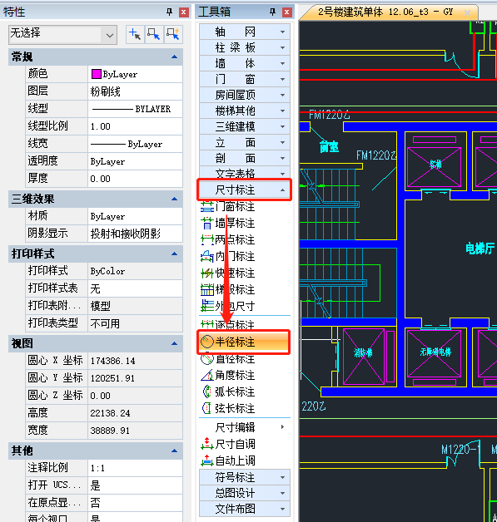Click the 圆心 X 坐标 value 174386.14
The height and width of the screenshot is (522, 497).
[x=135, y=361]
